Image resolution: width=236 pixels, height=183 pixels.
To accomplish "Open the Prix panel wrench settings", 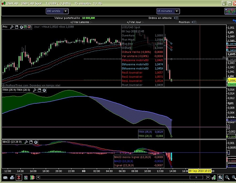I will point(12,27).
